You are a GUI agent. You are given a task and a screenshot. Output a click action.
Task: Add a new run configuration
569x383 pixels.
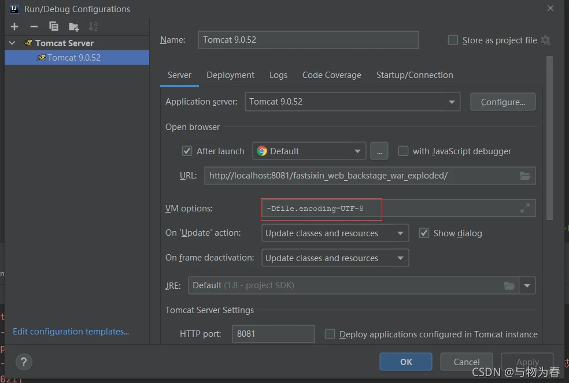14,27
